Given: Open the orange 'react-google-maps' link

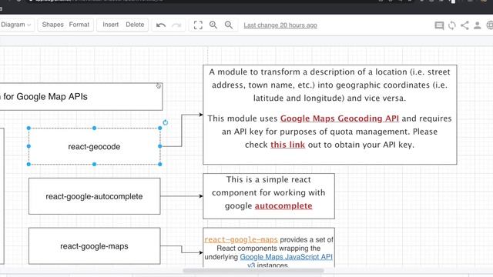Looking at the screenshot, I should point(241,239).
